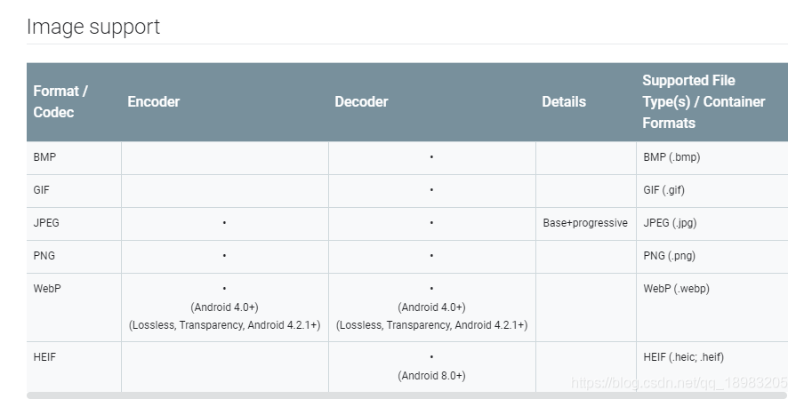Viewport: 796px width, 399px height.
Task: Click the HEIF (.heic; .heif) cell
Action: pyautogui.click(x=683, y=357)
